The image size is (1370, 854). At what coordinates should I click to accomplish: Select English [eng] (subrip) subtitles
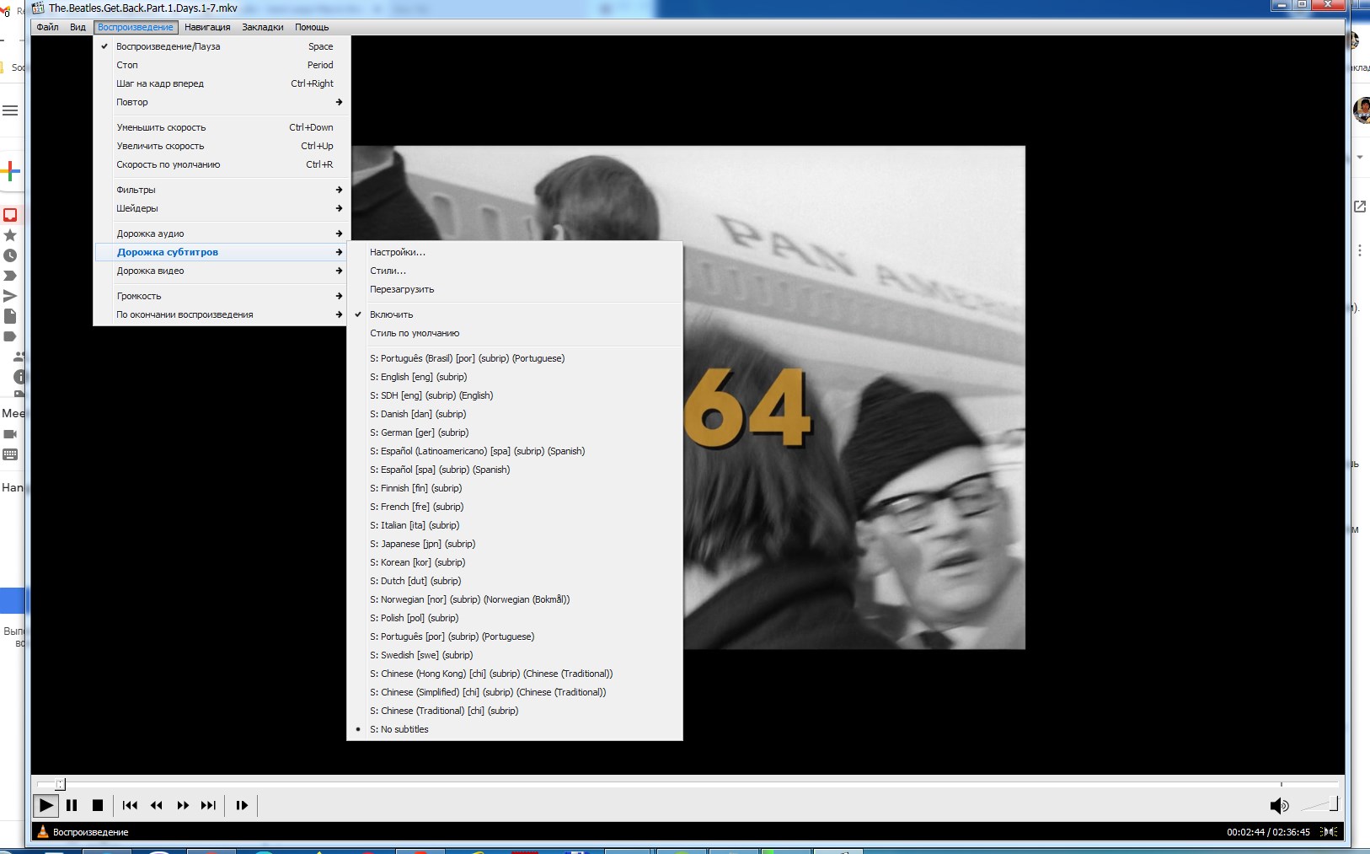[515, 377]
